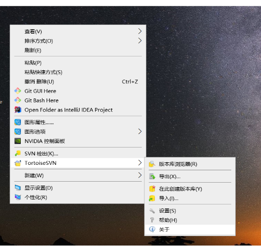Click the Git Bash Here icon
The width and height of the screenshot is (261, 246).
click(x=18, y=100)
